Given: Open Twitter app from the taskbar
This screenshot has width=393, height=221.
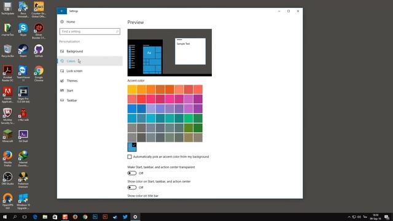Looking at the screenshot, I should (x=125, y=217).
